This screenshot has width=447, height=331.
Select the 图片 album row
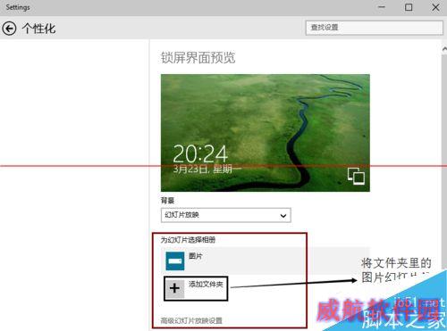266,261
